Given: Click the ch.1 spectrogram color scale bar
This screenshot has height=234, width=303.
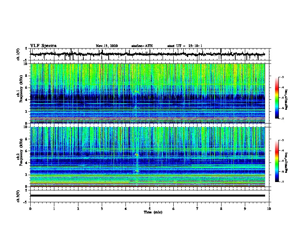Looking at the screenshot, I should pos(277,98).
